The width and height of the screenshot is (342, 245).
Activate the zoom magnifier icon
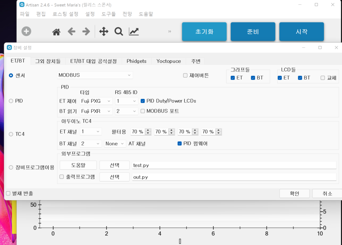119,31
